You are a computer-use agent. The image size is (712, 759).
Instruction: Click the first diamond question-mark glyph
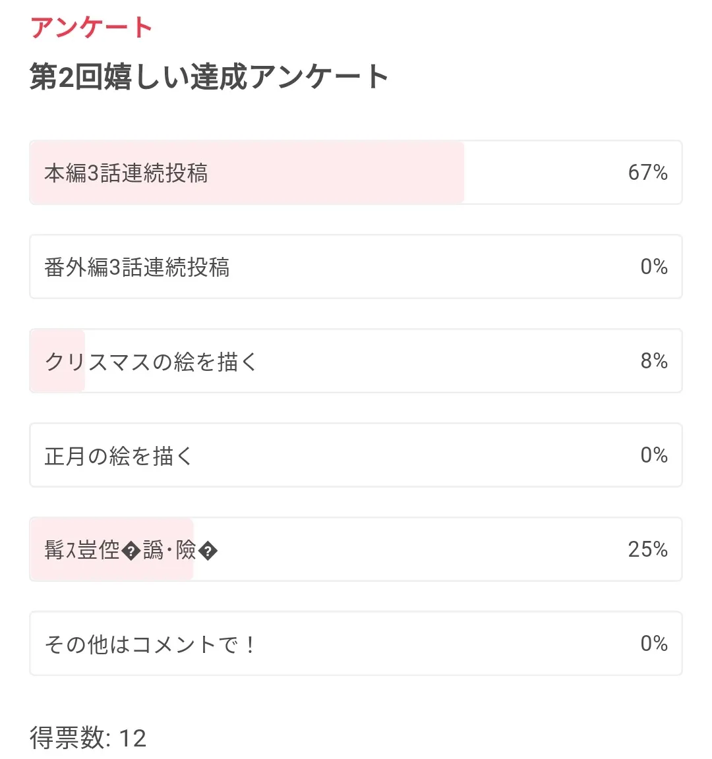coord(131,551)
